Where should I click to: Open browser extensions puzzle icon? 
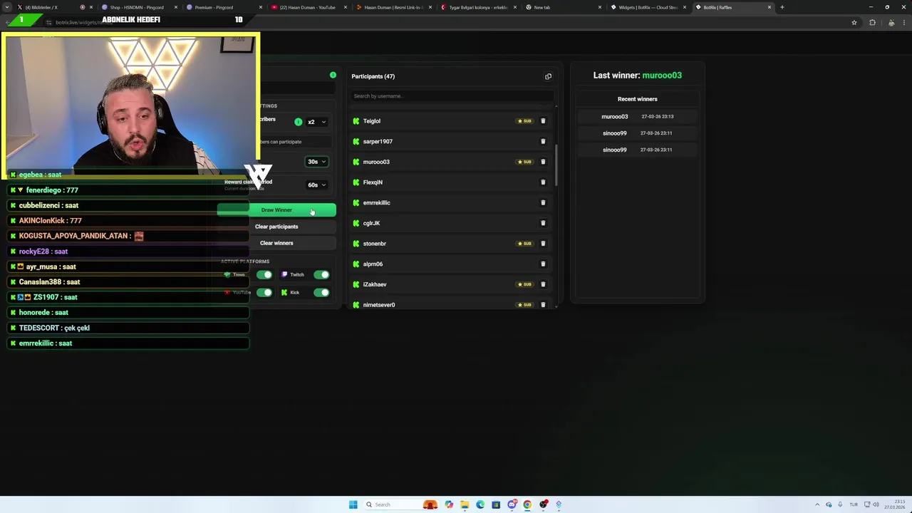(872, 23)
